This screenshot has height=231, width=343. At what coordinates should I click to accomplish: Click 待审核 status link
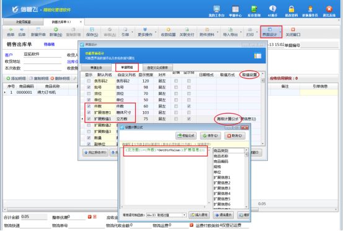pos(49,45)
